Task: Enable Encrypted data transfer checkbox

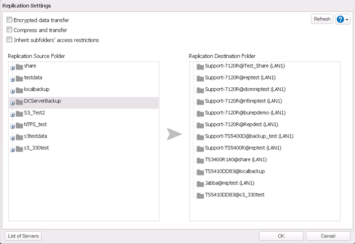Action: tap(10, 20)
